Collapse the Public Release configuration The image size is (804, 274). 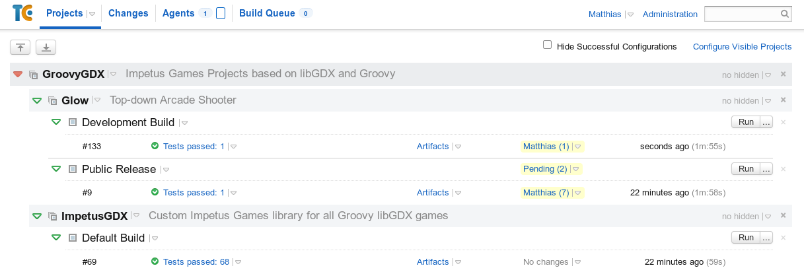[x=56, y=169]
